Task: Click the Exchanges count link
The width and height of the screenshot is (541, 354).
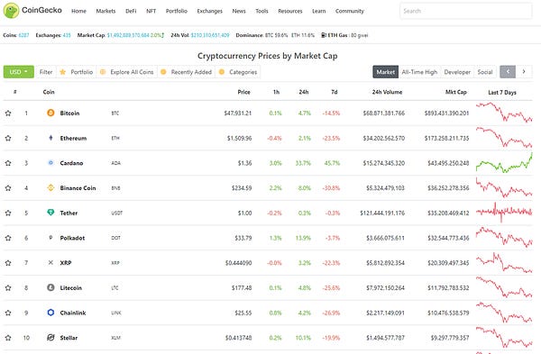Action: tap(67, 35)
